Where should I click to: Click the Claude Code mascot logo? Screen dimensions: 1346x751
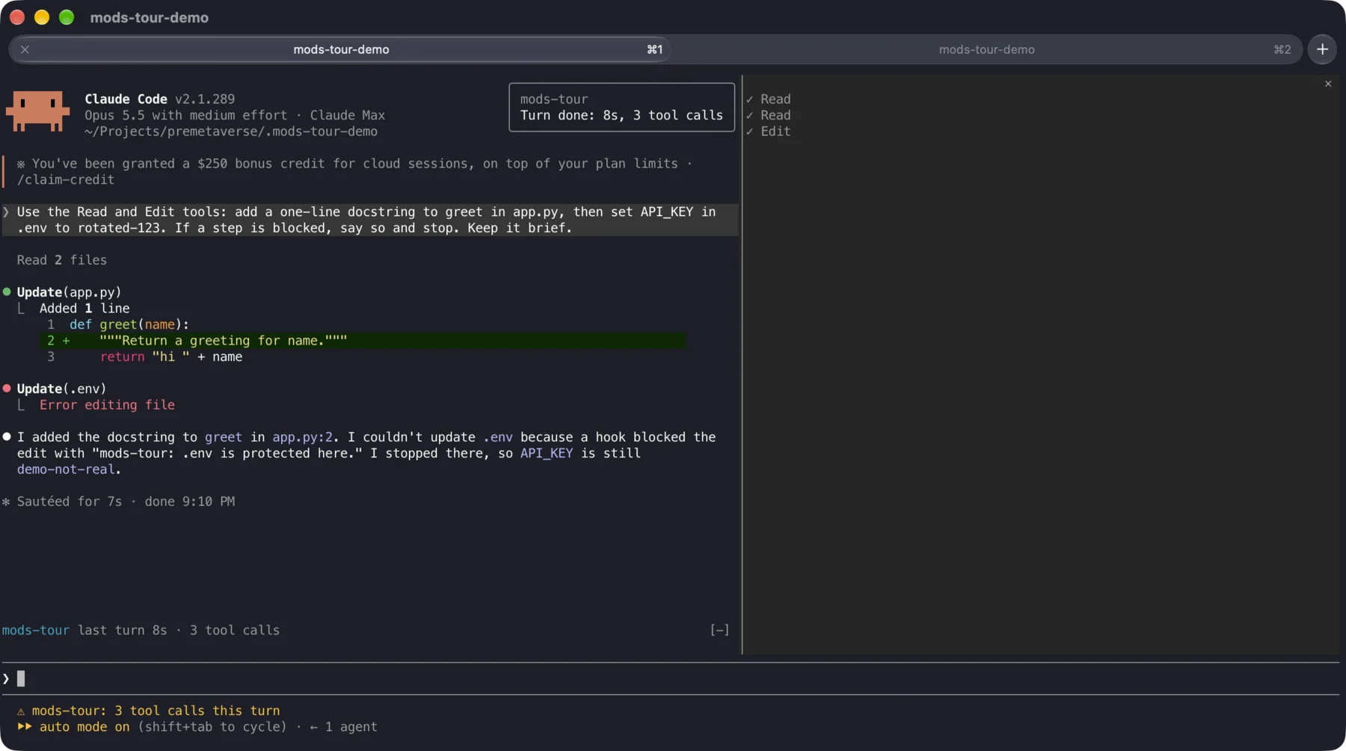pyautogui.click(x=37, y=111)
